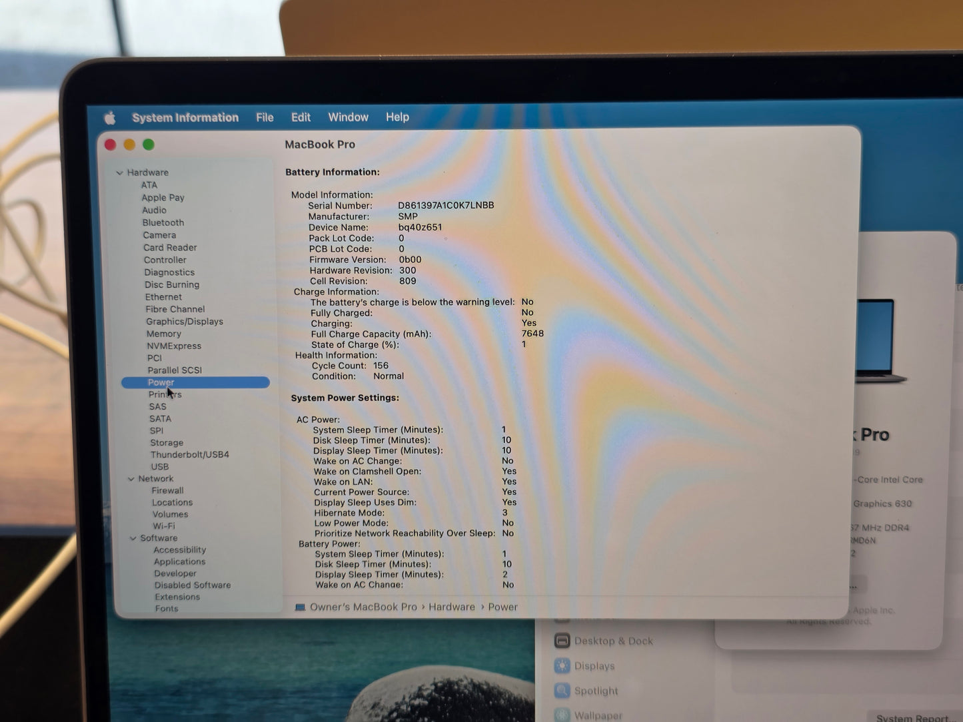Select Firewall under Network
This screenshot has width=963, height=722.
[x=167, y=490]
